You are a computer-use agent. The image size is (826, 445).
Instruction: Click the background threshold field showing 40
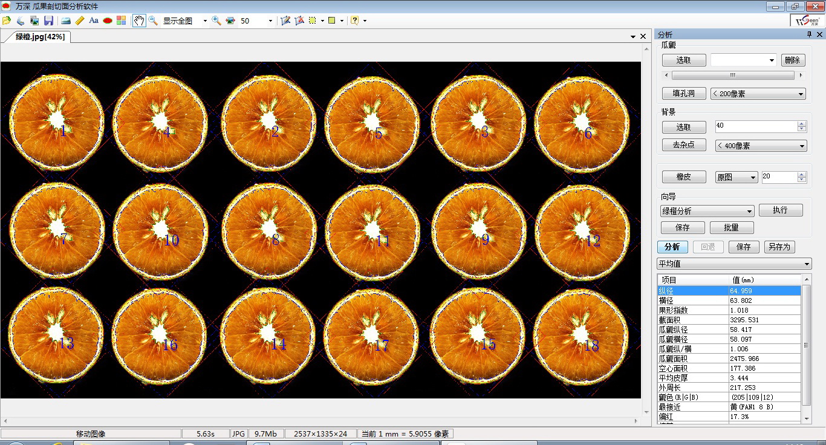[x=755, y=126]
